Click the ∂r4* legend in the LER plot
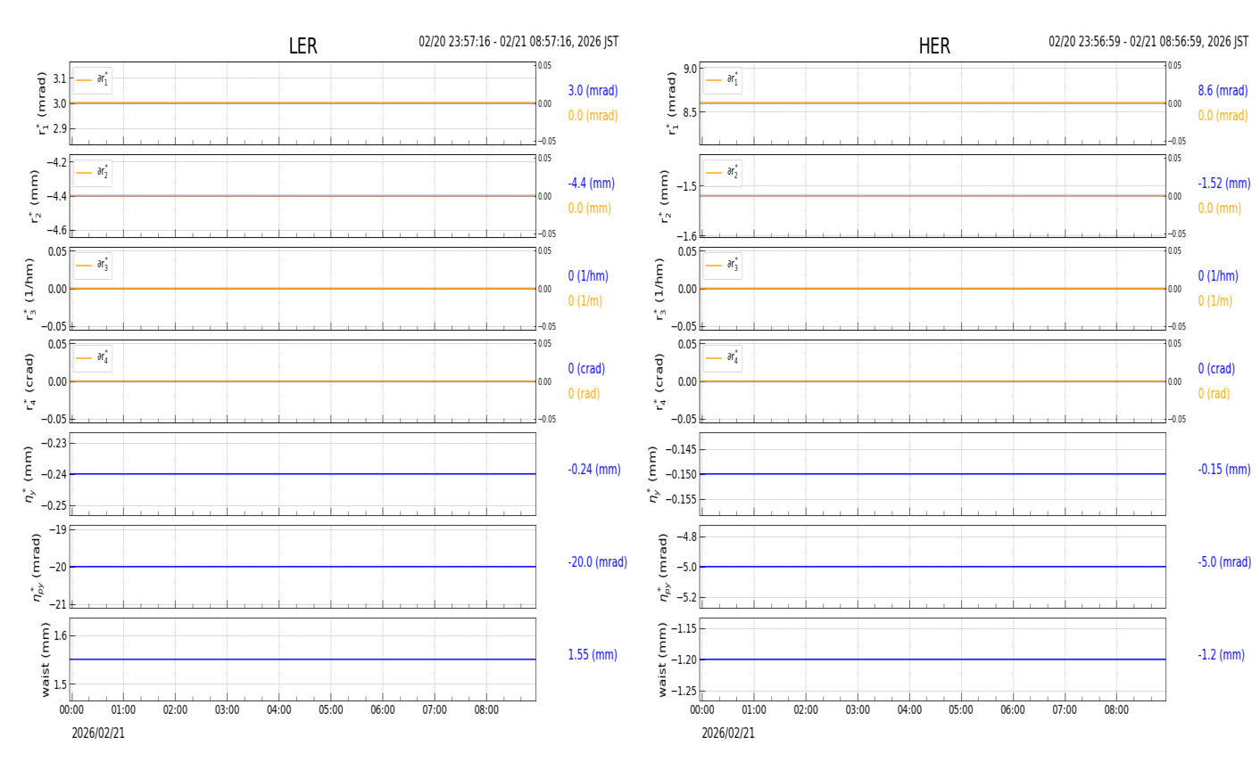Image resolution: width=1260 pixels, height=770 pixels. tap(93, 358)
